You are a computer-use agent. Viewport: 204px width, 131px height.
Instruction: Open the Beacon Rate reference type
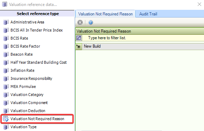(22, 54)
